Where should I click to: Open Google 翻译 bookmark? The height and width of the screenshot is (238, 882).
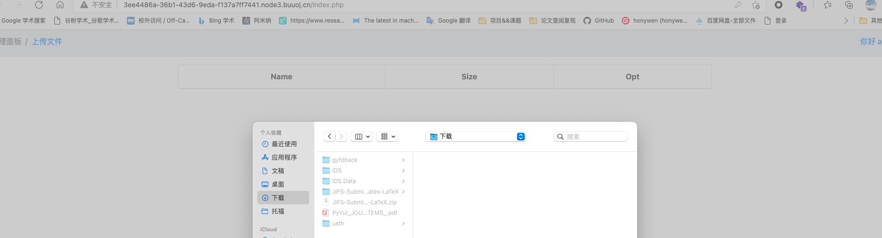[x=449, y=21]
